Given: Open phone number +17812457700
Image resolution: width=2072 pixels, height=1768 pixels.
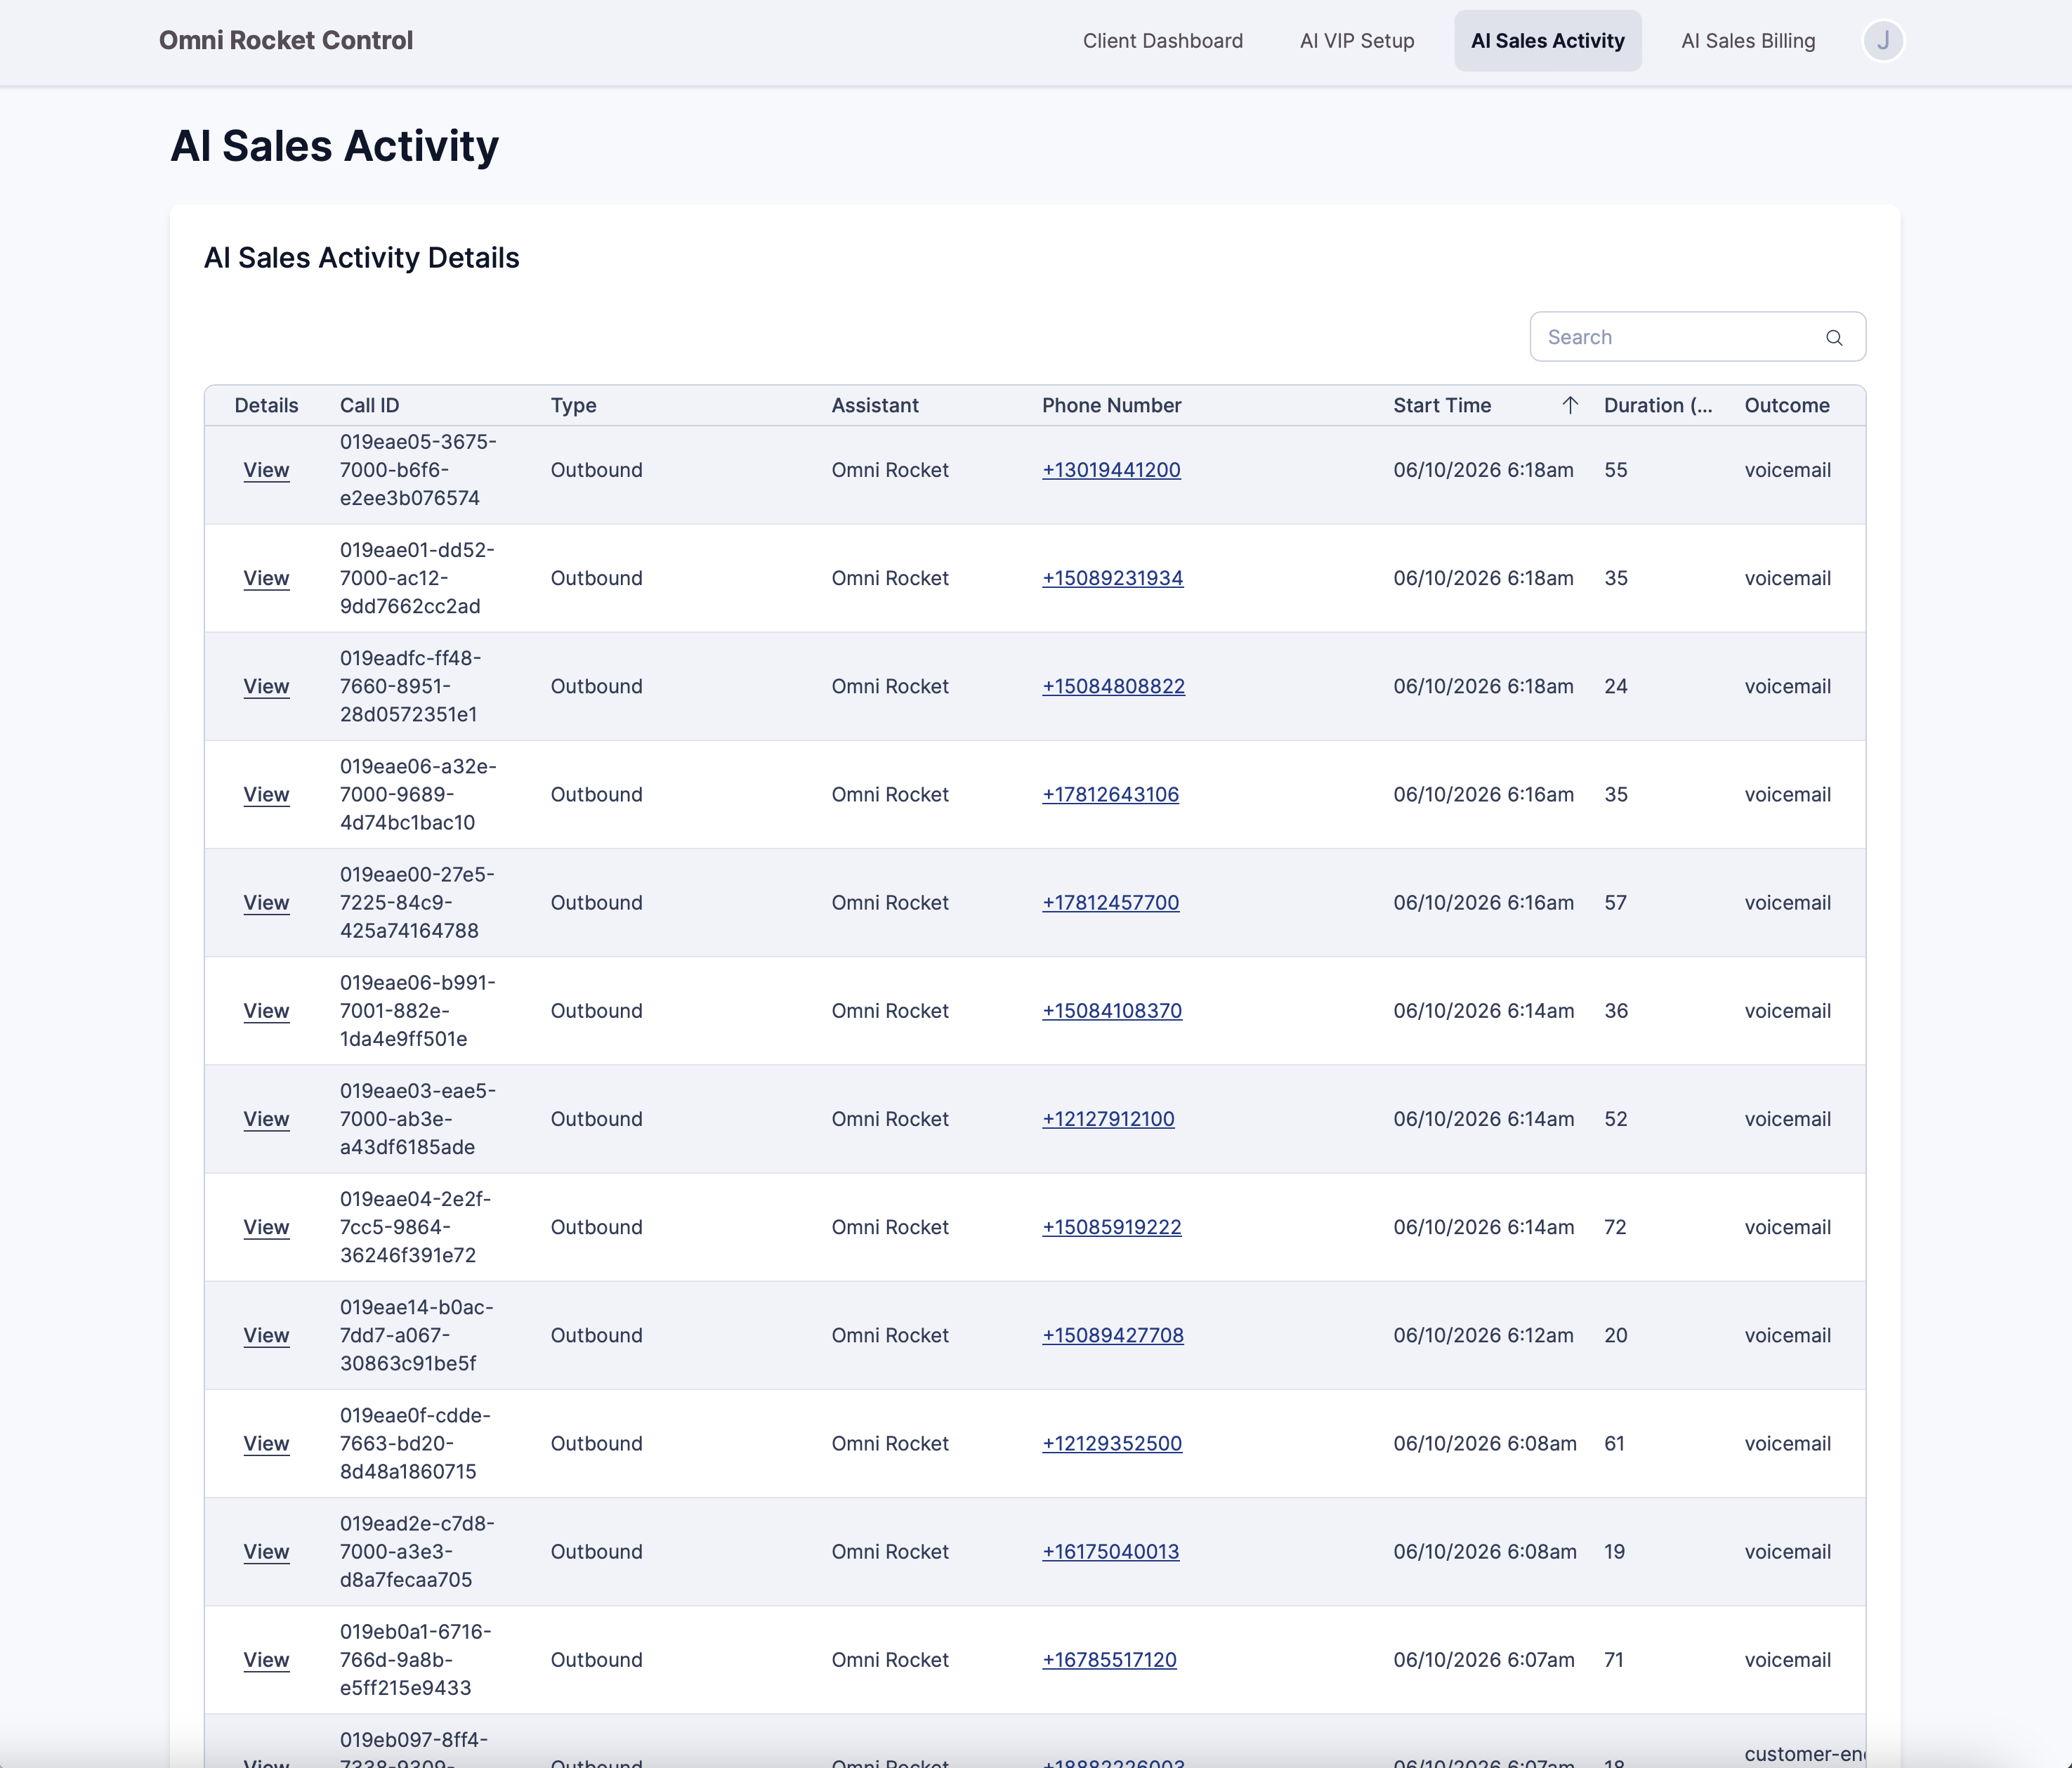Looking at the screenshot, I should click(x=1110, y=902).
